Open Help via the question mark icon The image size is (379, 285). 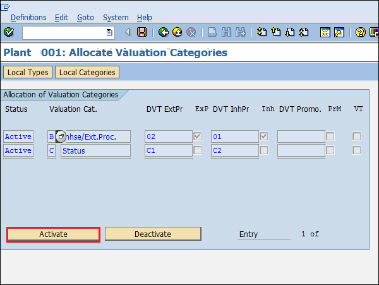click(360, 32)
